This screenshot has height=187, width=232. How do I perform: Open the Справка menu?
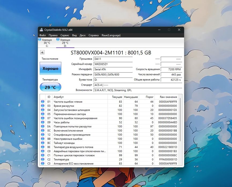[x=94, y=35]
